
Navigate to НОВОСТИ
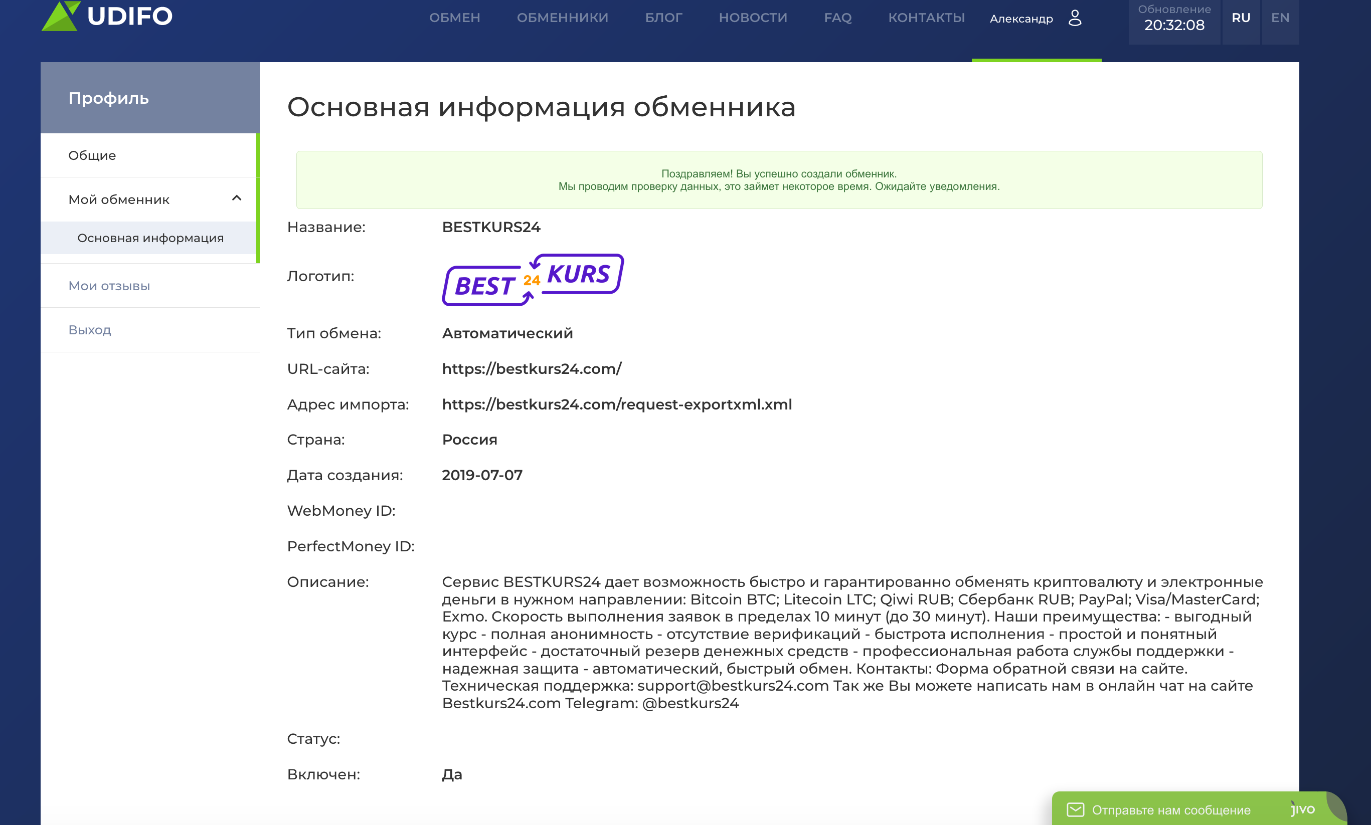(753, 18)
